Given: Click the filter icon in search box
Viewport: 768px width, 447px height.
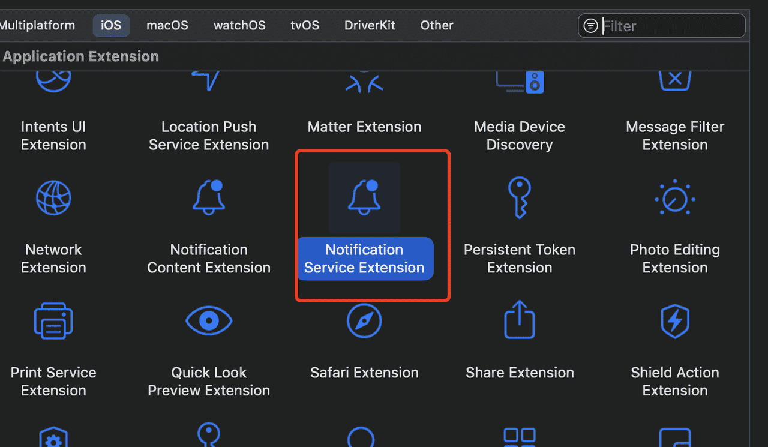Looking at the screenshot, I should click(591, 26).
